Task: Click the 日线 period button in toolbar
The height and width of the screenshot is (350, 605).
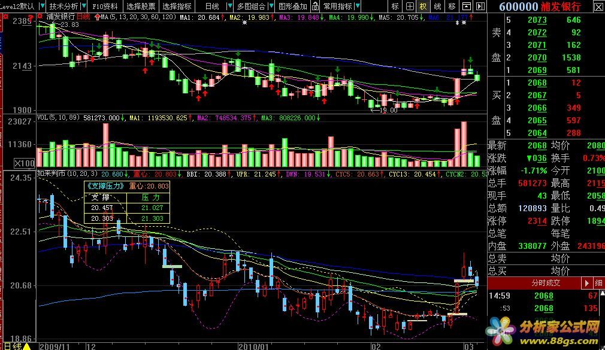Action: (x=212, y=6)
